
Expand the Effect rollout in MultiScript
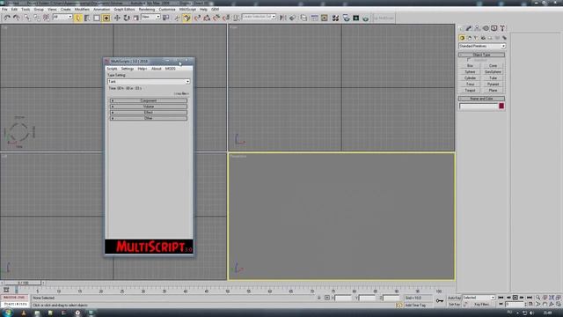149,112
